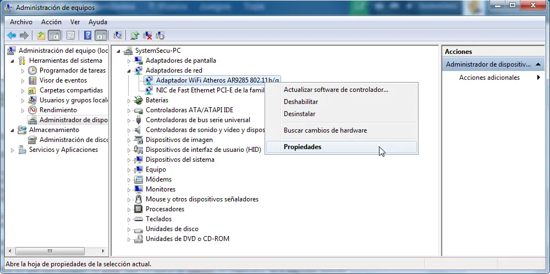
Task: Expand the Controladoras ATA/ATAPI IDE category
Action: coord(129,111)
